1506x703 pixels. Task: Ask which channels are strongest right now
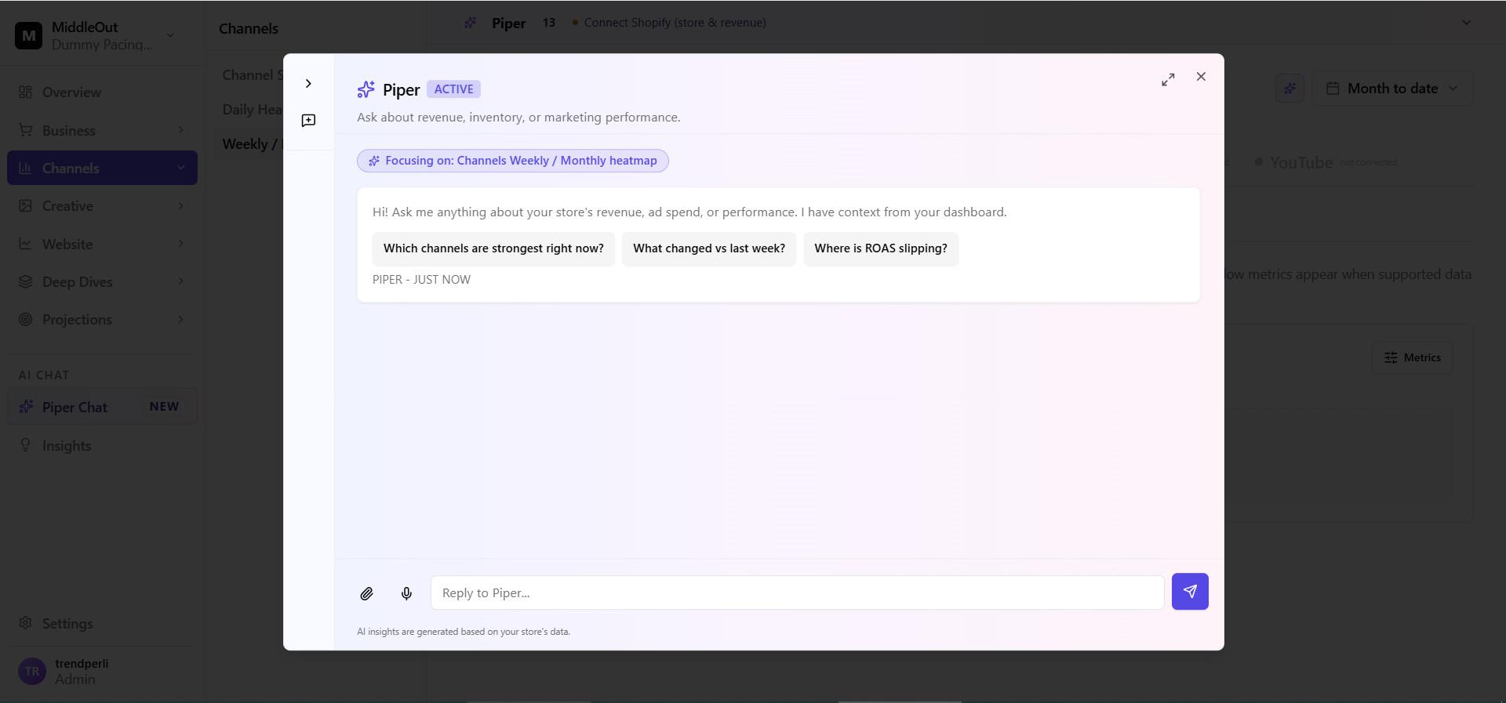point(493,248)
